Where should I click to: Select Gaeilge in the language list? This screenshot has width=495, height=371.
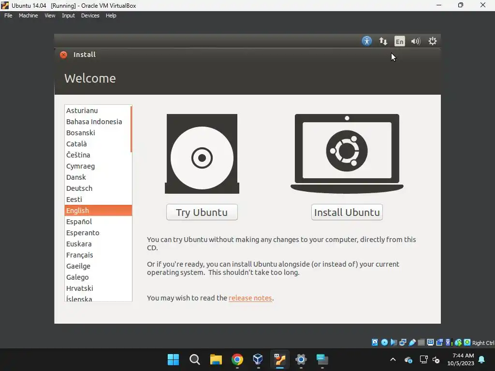pos(98,266)
